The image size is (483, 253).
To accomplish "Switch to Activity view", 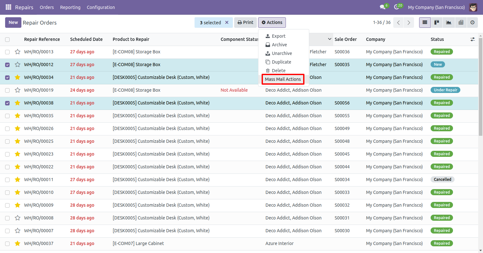I will pyautogui.click(x=472, y=22).
